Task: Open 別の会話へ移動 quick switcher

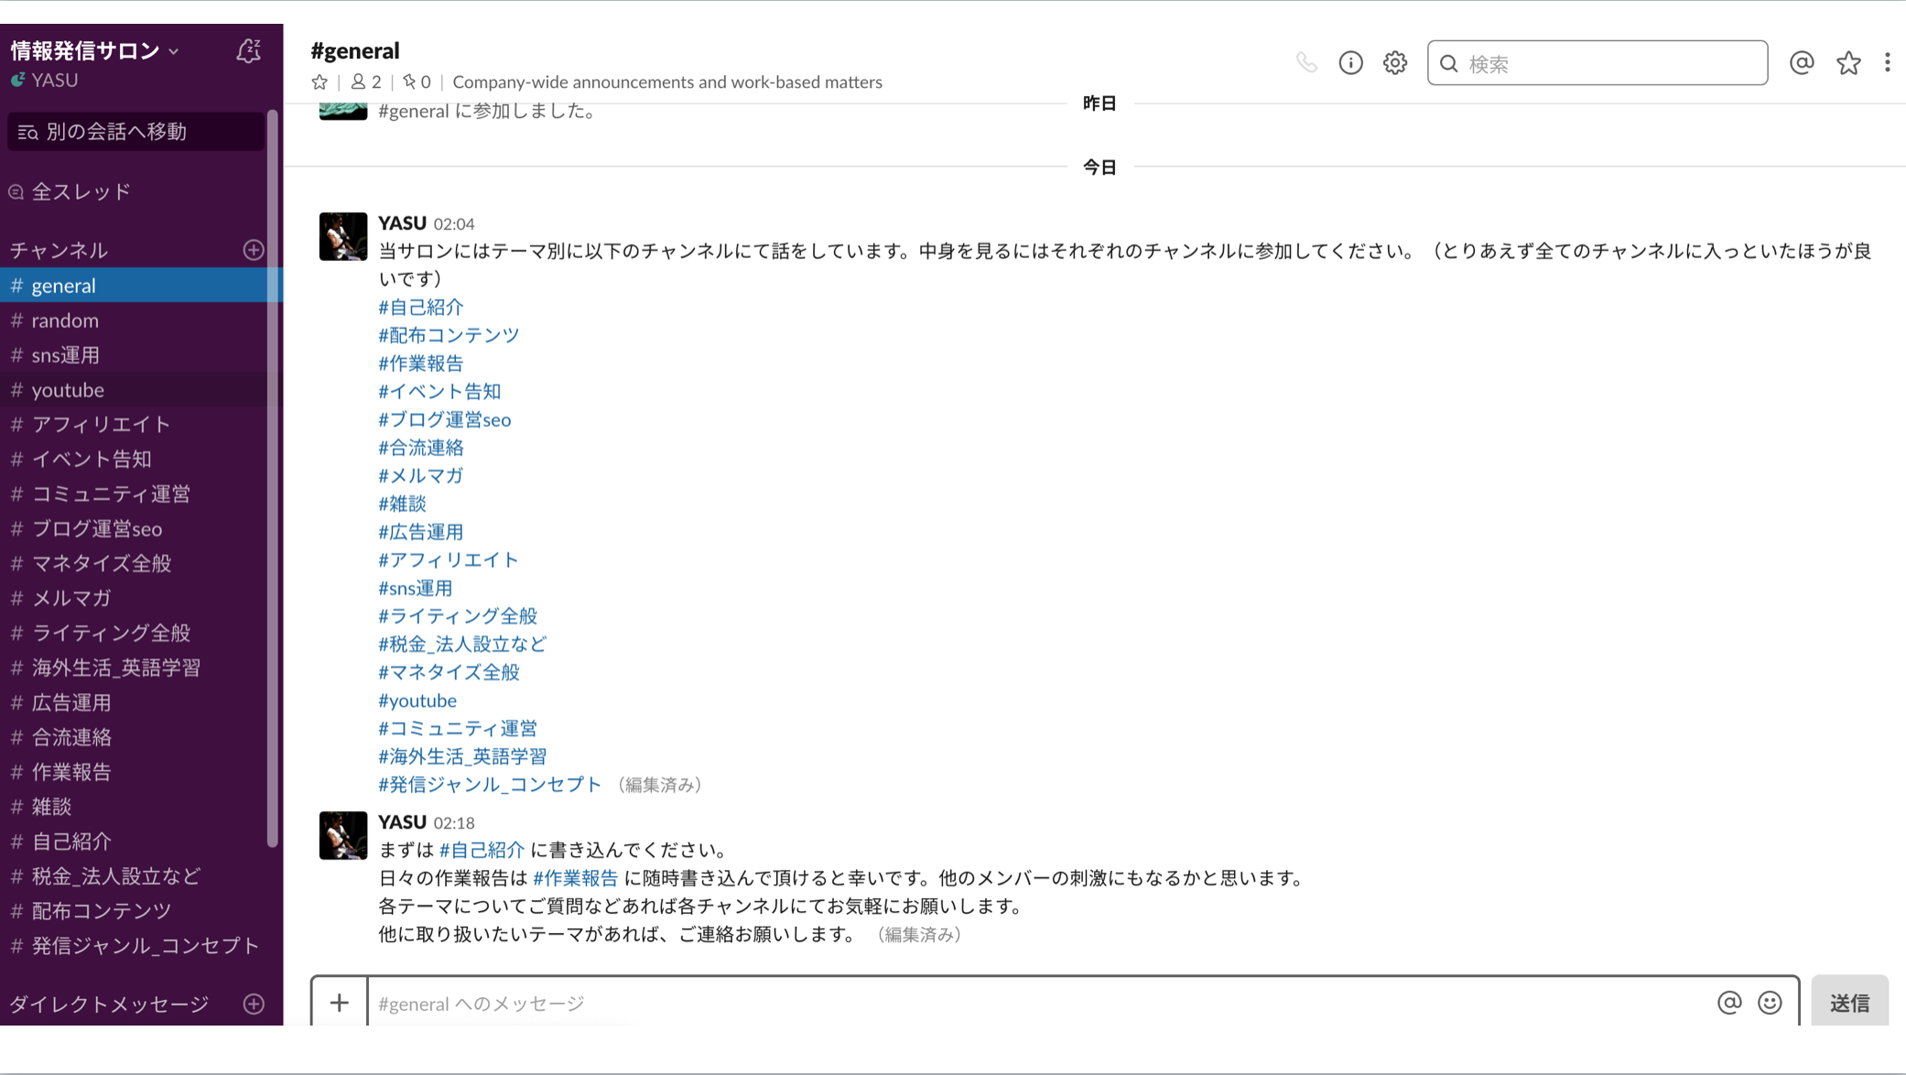Action: click(x=135, y=132)
